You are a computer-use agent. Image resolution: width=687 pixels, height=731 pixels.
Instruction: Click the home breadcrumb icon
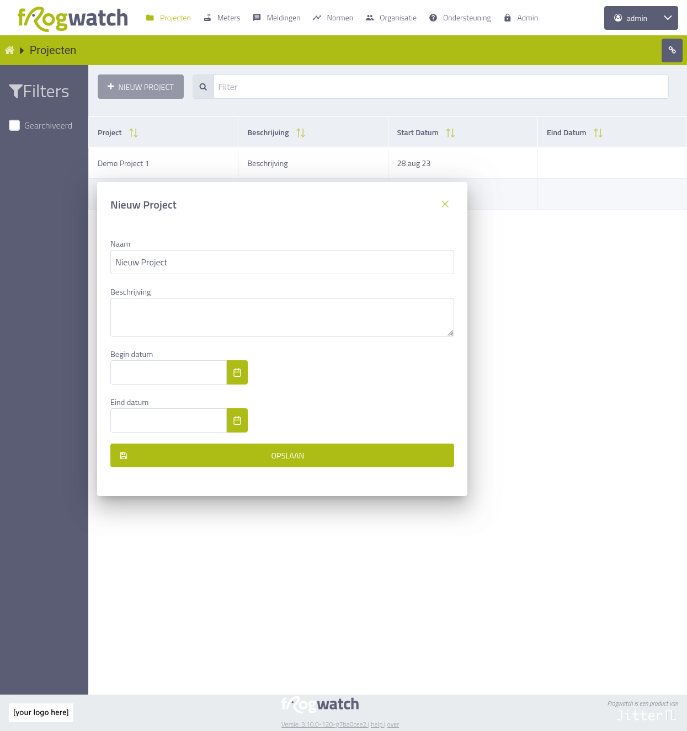(9, 50)
